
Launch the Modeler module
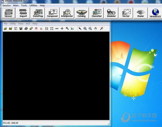111,13
